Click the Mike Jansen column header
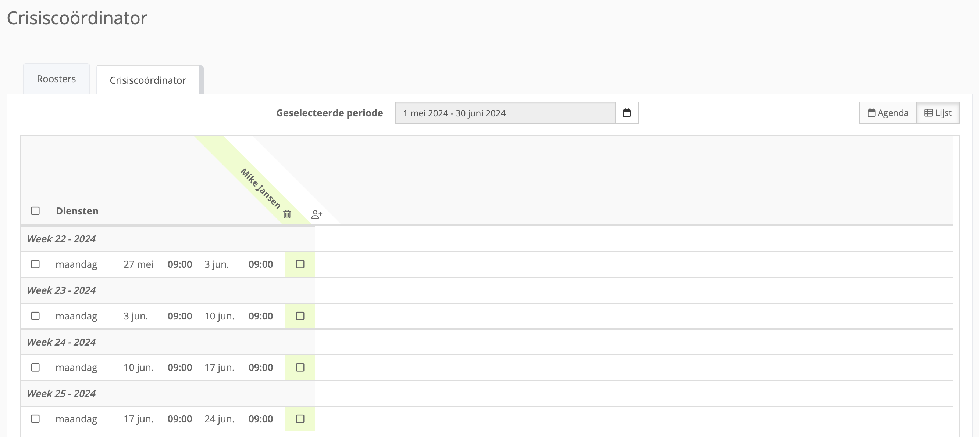The height and width of the screenshot is (437, 979). coord(260,188)
